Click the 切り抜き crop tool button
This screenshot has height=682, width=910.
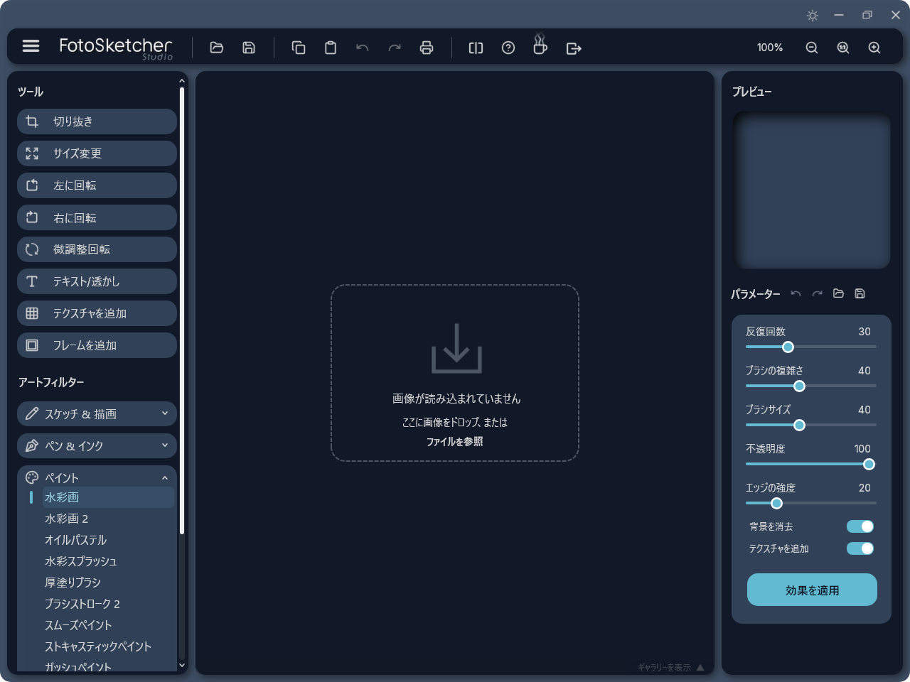(x=97, y=121)
